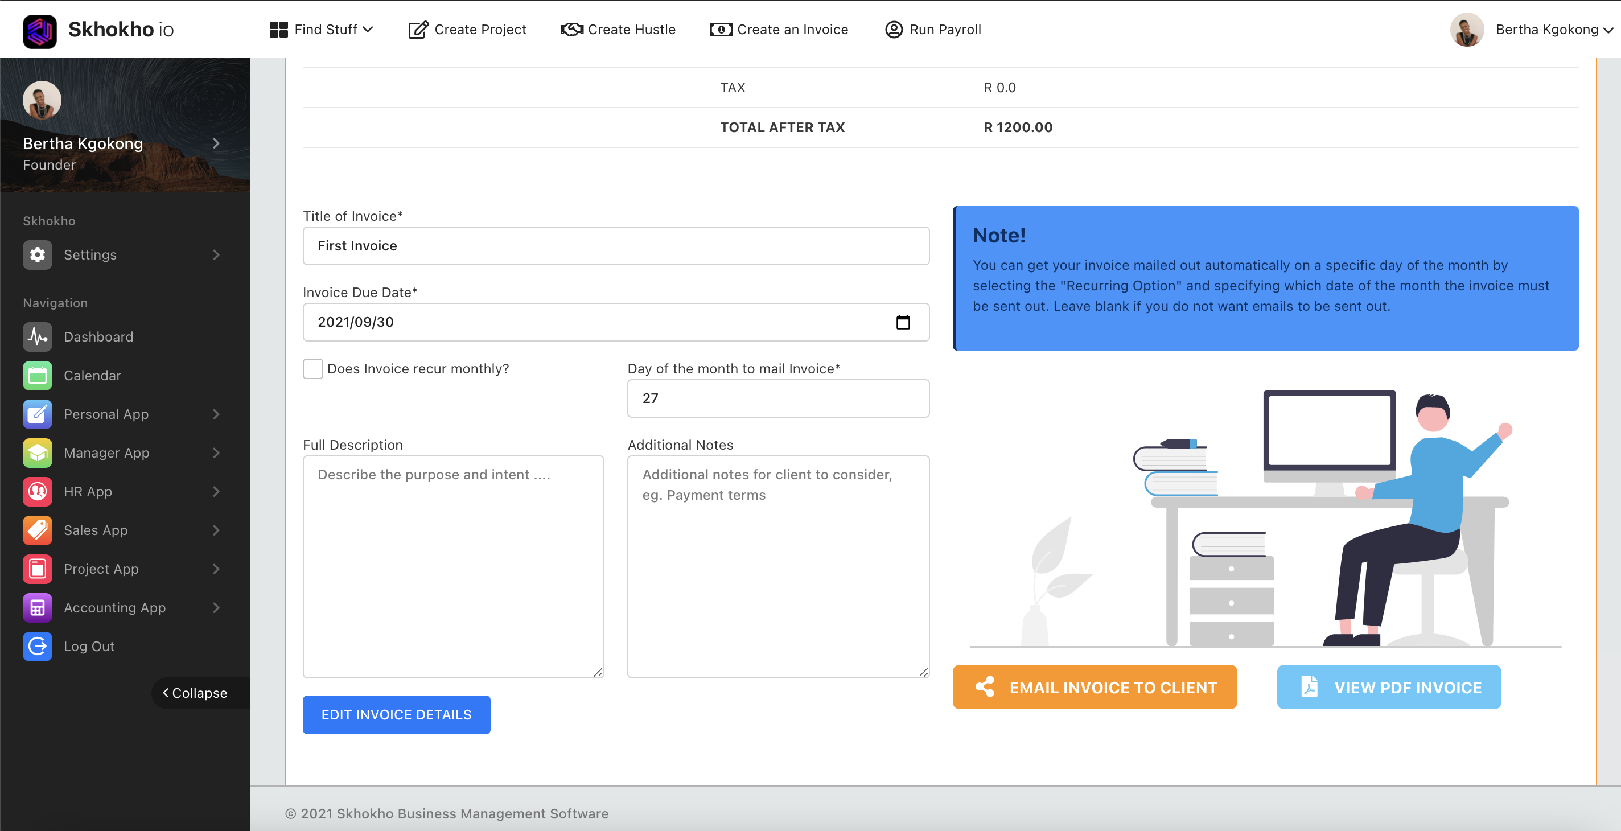1621x831 pixels.
Task: Click EMAIL INVOICE TO CLIENT
Action: pyautogui.click(x=1095, y=687)
